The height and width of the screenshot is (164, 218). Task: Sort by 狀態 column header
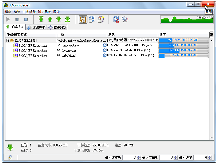coord(132,35)
